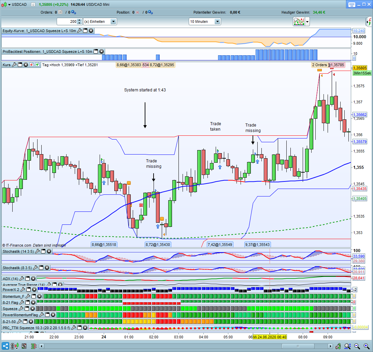Click the blue share icon
This screenshot has width=373, height=352.
pos(5,346)
